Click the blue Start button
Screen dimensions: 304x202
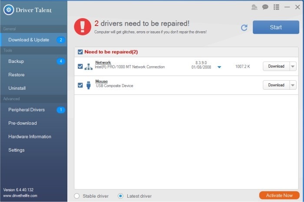click(276, 27)
